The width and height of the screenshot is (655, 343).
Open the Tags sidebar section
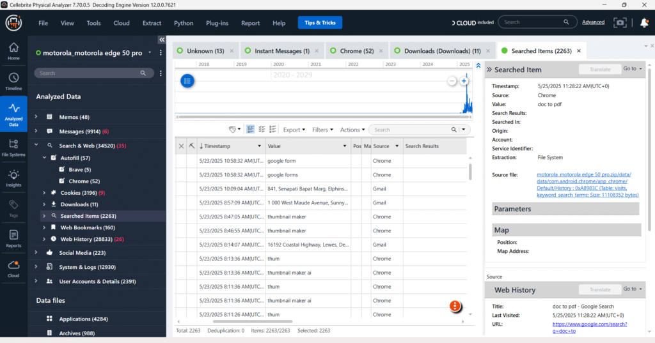[13, 208]
